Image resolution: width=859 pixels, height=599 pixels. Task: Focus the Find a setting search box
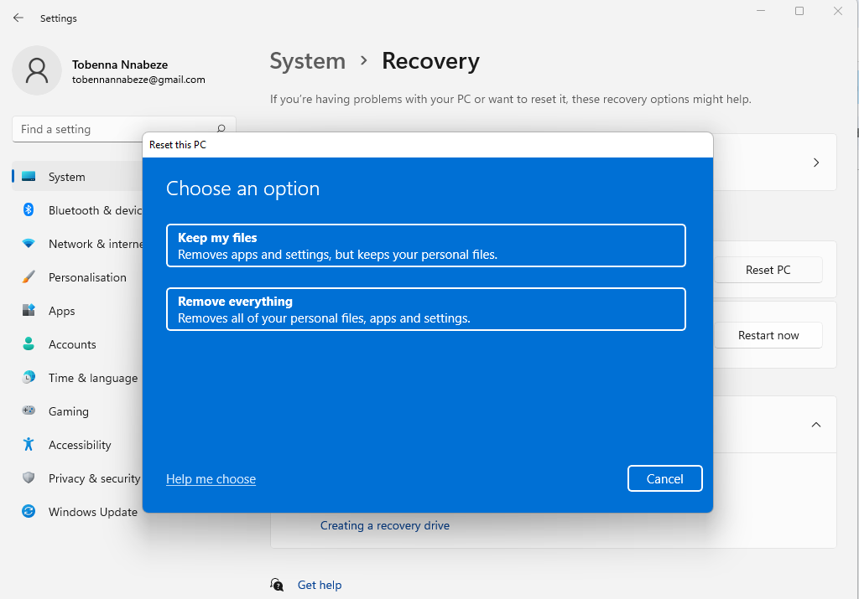pyautogui.click(x=113, y=129)
